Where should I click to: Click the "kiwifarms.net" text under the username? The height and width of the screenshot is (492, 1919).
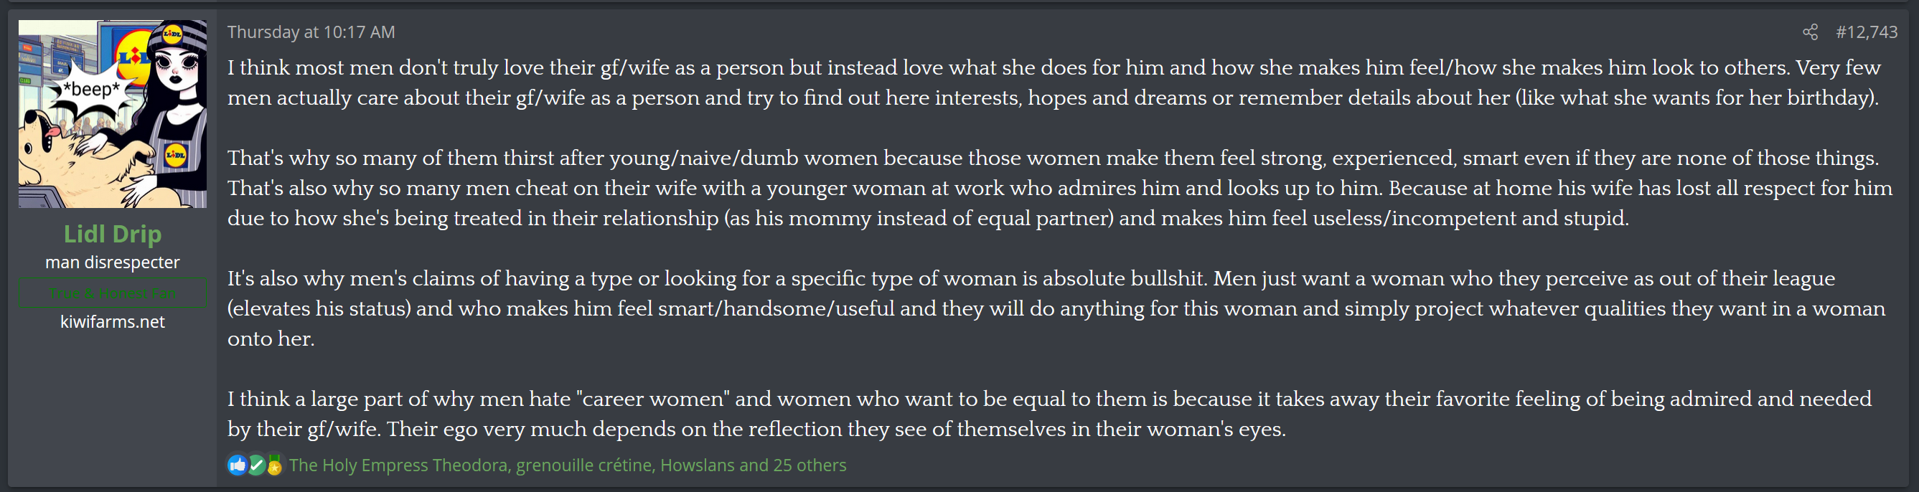pyautogui.click(x=113, y=321)
